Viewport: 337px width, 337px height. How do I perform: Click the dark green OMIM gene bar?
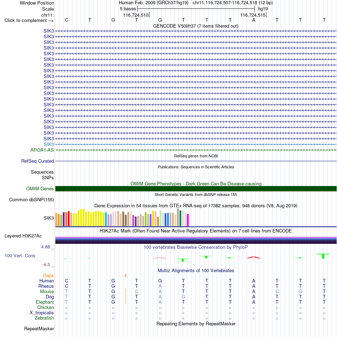click(x=196, y=189)
